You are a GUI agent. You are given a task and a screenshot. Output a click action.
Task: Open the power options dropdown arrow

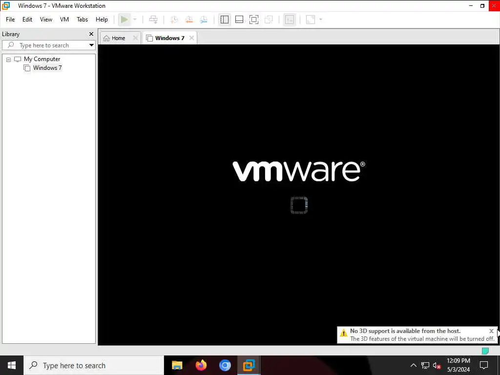[x=135, y=20]
